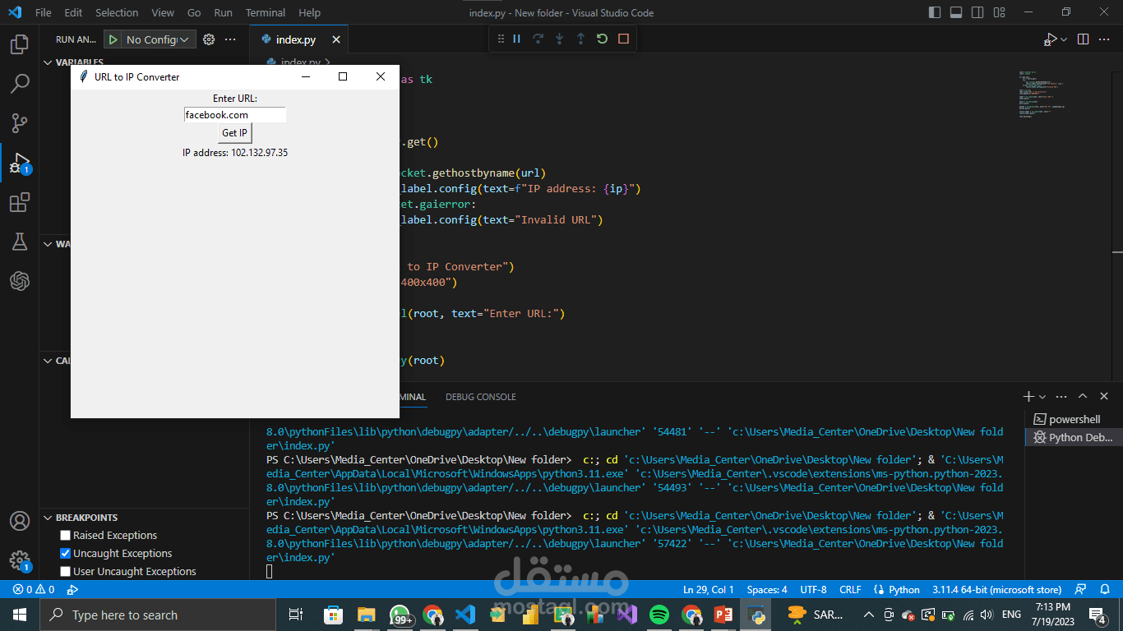Start debugging with the green play button

tap(112, 39)
